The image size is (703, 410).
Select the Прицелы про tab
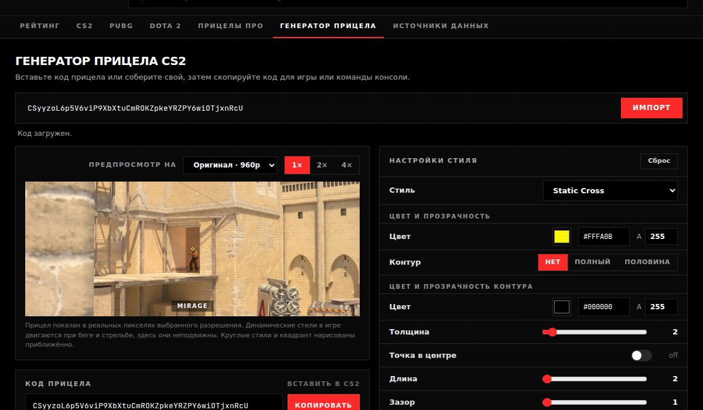(x=231, y=26)
